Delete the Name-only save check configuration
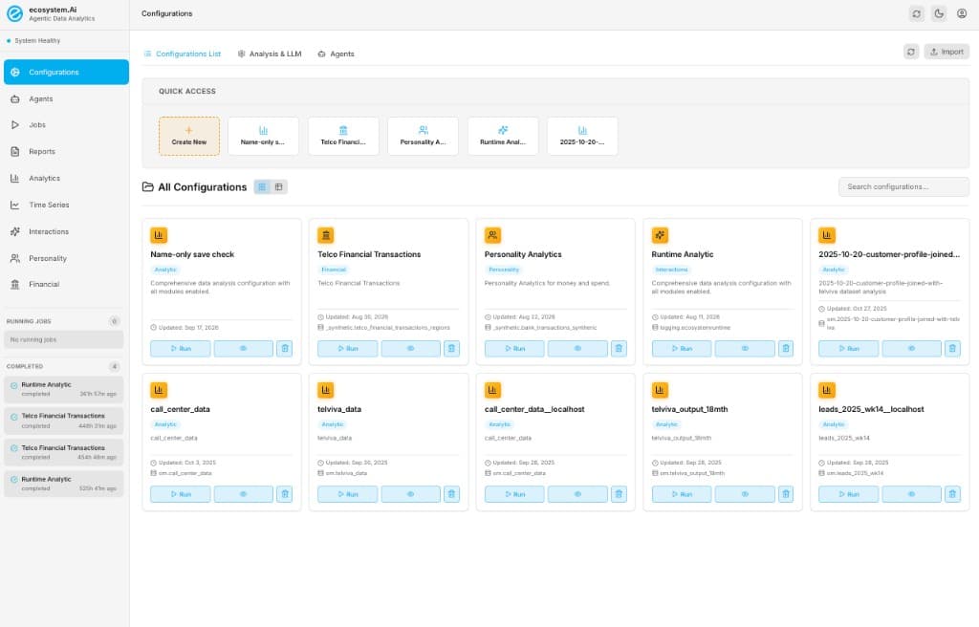The height and width of the screenshot is (627, 979). pos(285,349)
